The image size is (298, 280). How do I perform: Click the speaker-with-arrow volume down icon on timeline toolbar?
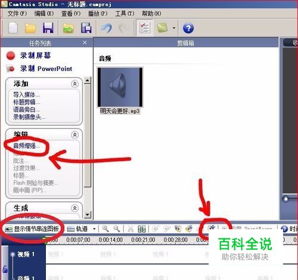[189, 229]
